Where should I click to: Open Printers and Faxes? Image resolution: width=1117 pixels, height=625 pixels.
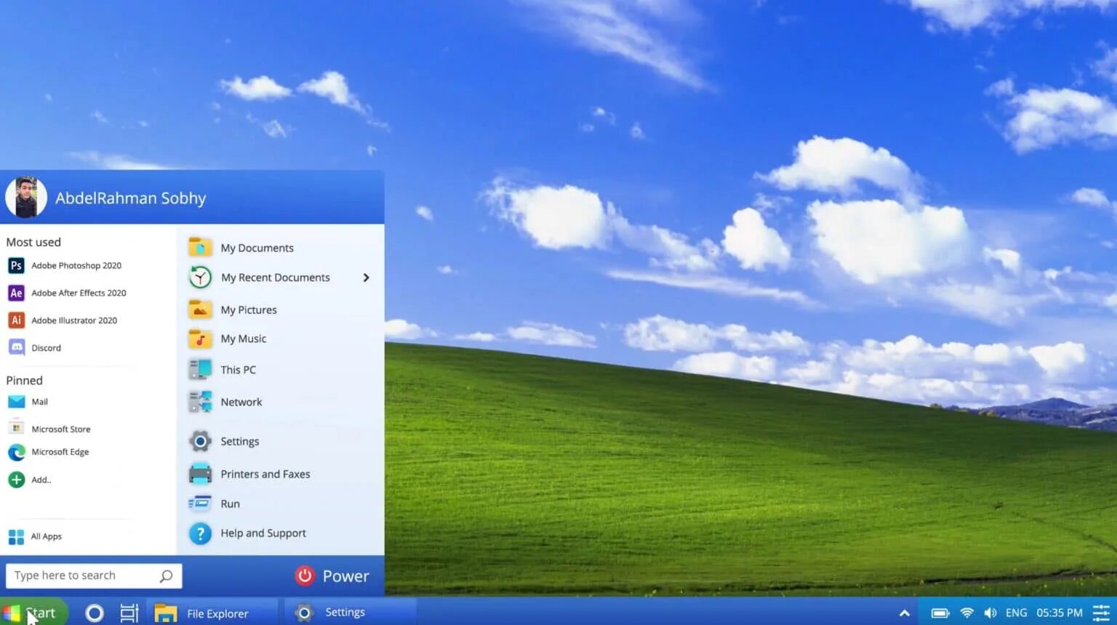coord(265,474)
